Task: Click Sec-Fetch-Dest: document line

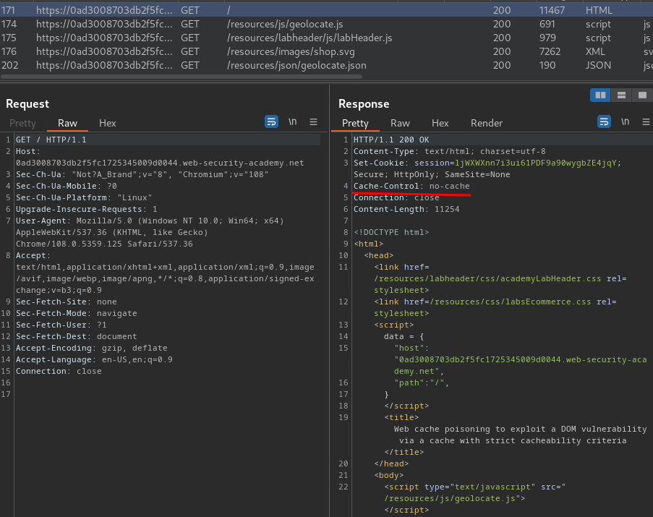Action: click(x=76, y=336)
